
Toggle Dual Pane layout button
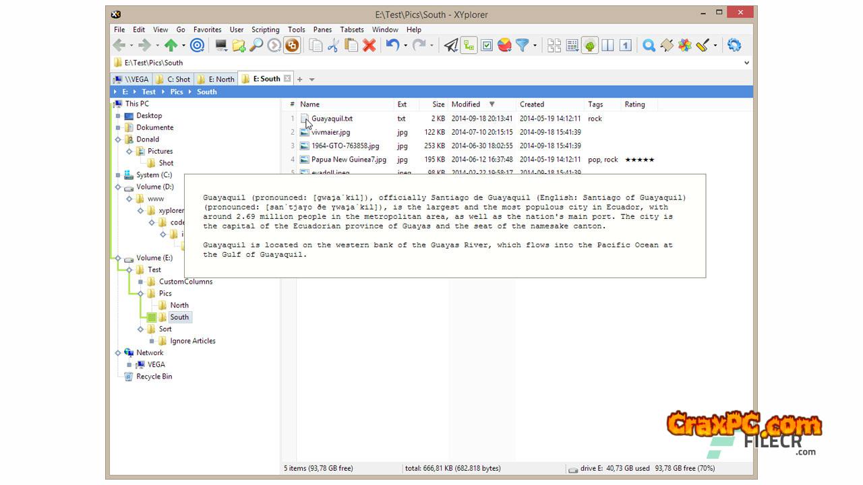(607, 45)
